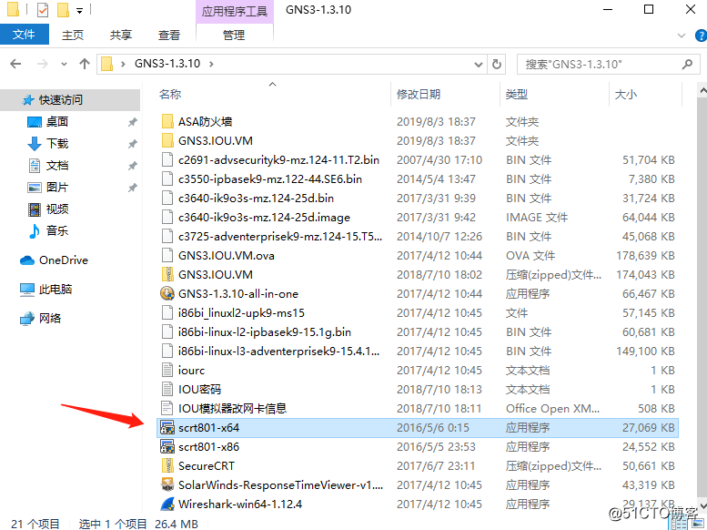The width and height of the screenshot is (707, 530).
Task: Click the GNS3-1.3.10-all-in-one installer icon
Action: click(x=167, y=293)
